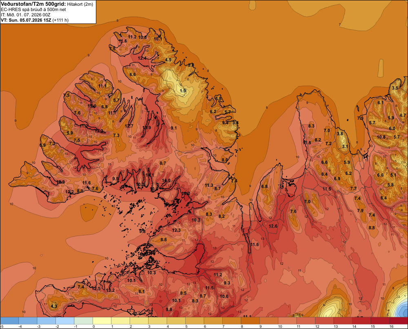Select the 10.8 temperature label
The width and height of the screenshot is (408, 329).
(x=381, y=137)
